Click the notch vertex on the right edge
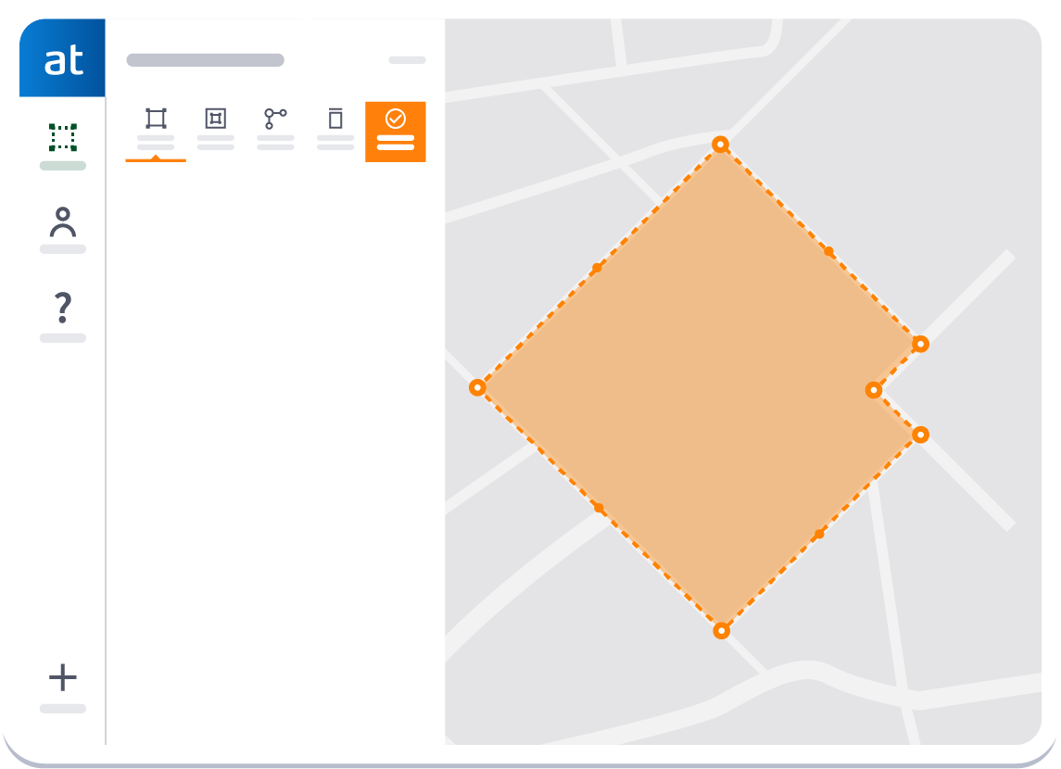This screenshot has width=1061, height=769. pyautogui.click(x=872, y=390)
